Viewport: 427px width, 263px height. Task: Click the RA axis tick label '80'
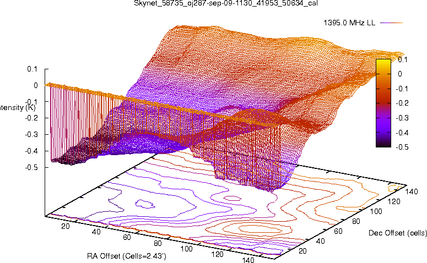(158, 243)
